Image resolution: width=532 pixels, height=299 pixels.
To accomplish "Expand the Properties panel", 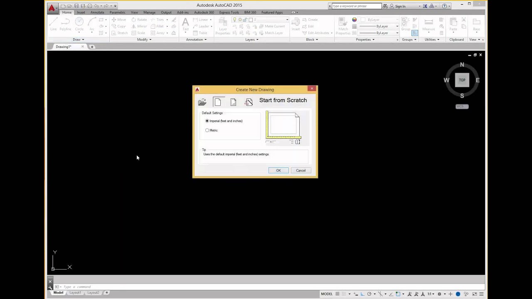I will 365,39.
